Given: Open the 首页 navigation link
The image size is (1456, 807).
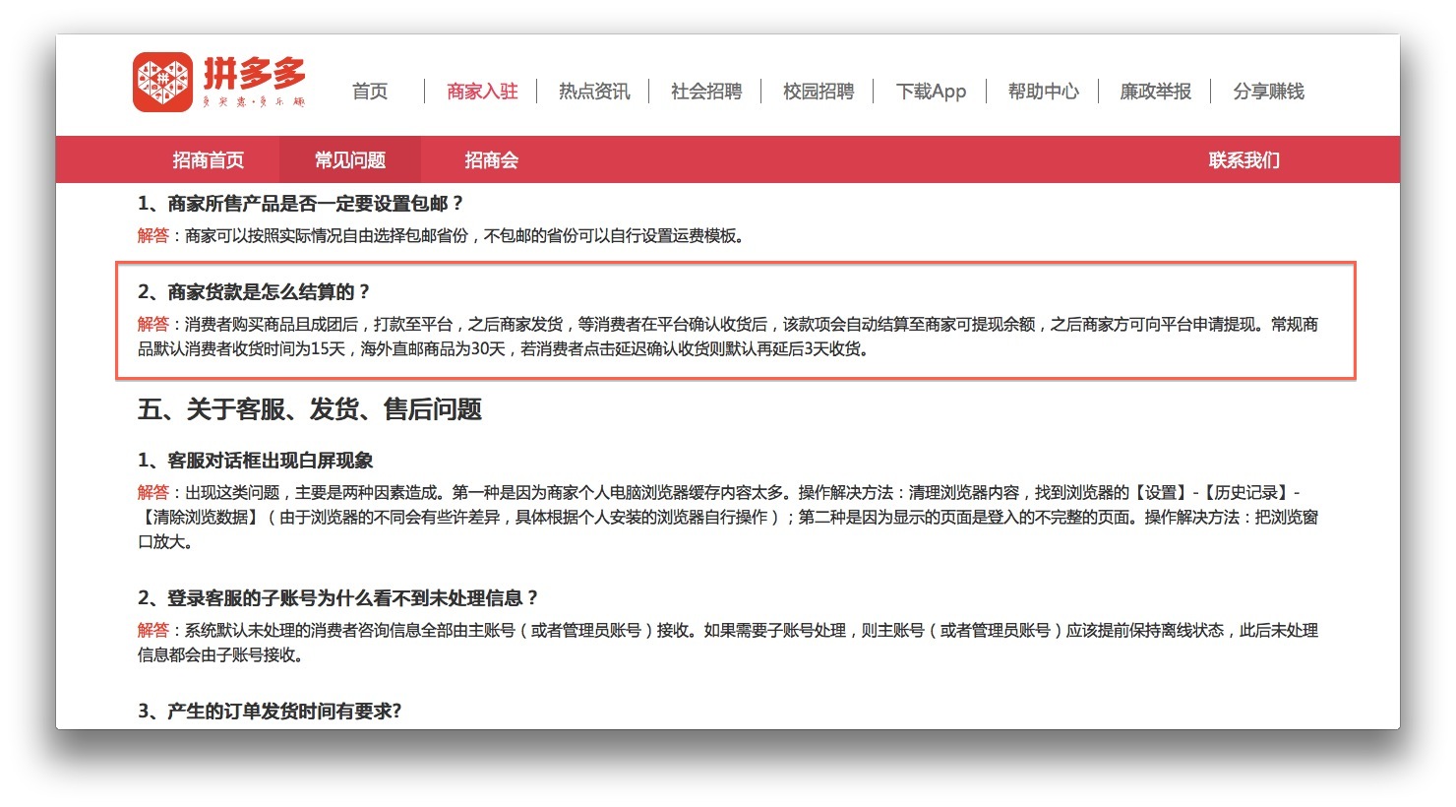Looking at the screenshot, I should pos(370,92).
